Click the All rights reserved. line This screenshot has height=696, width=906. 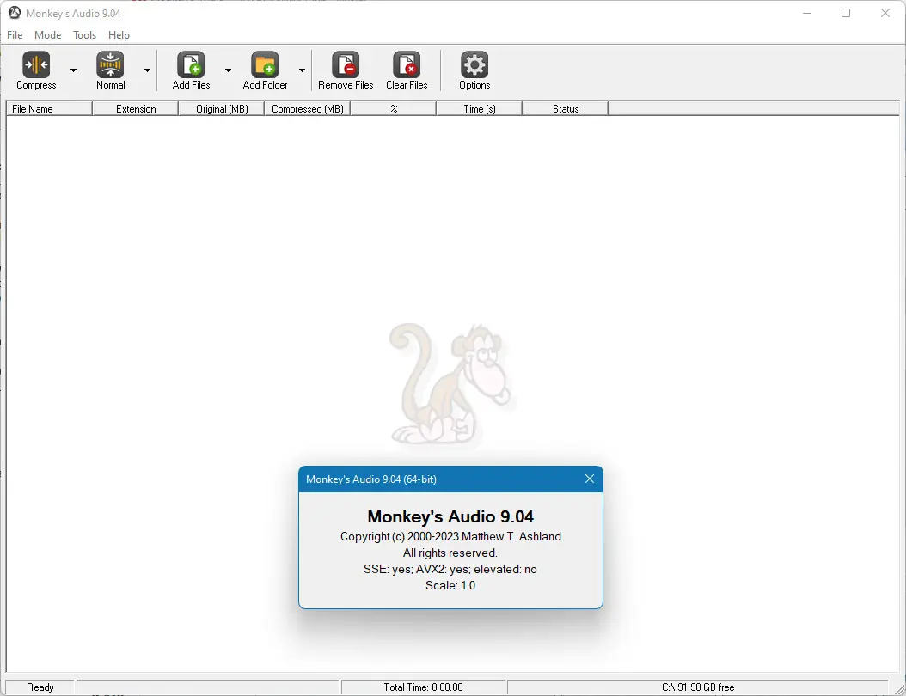(x=450, y=553)
